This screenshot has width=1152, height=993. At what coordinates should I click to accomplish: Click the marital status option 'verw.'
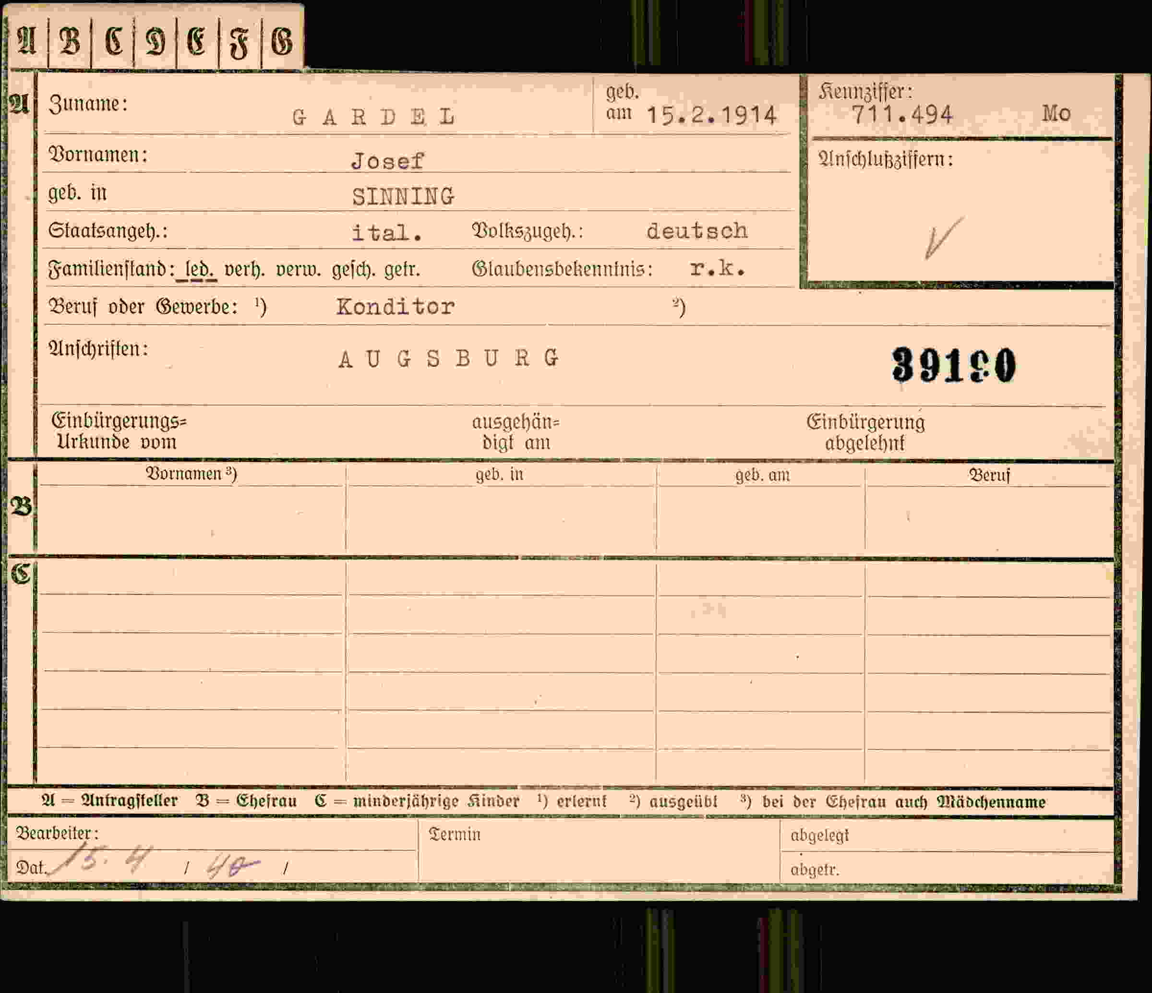[x=299, y=270]
